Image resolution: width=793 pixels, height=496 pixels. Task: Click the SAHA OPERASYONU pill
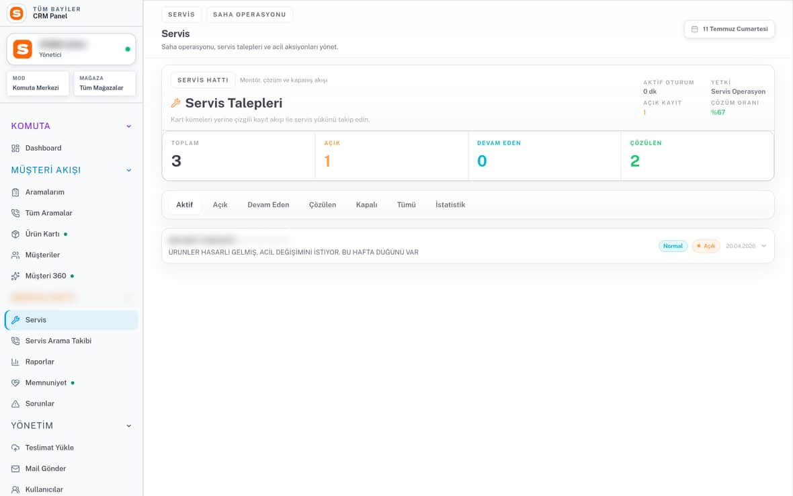249,15
